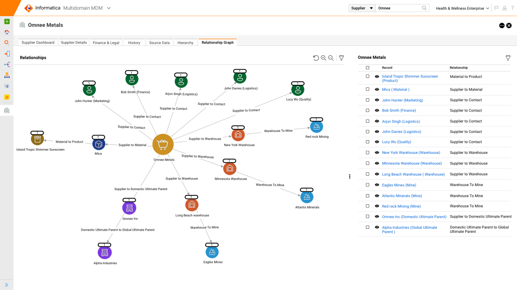Viewport: 517px width, 290px height.
Task: Close the Omnee Metals record
Action: pyautogui.click(x=509, y=25)
